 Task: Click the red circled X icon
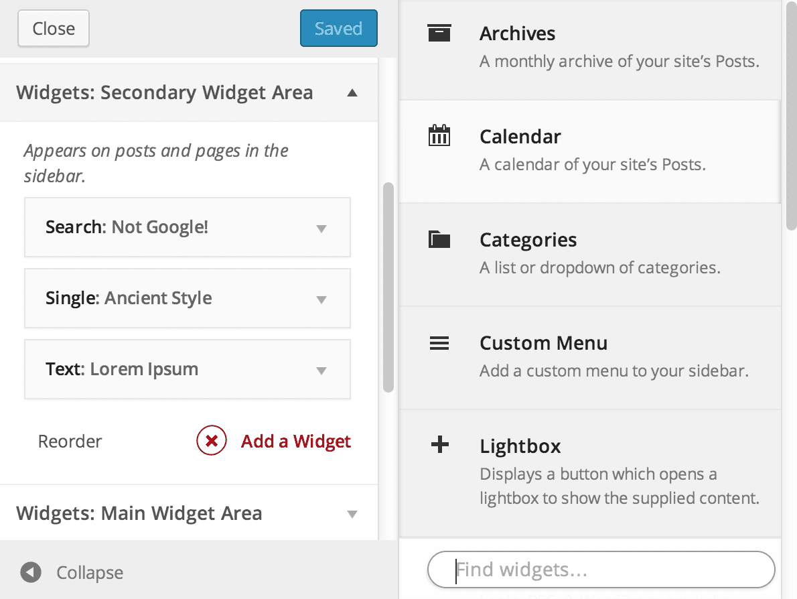(212, 441)
